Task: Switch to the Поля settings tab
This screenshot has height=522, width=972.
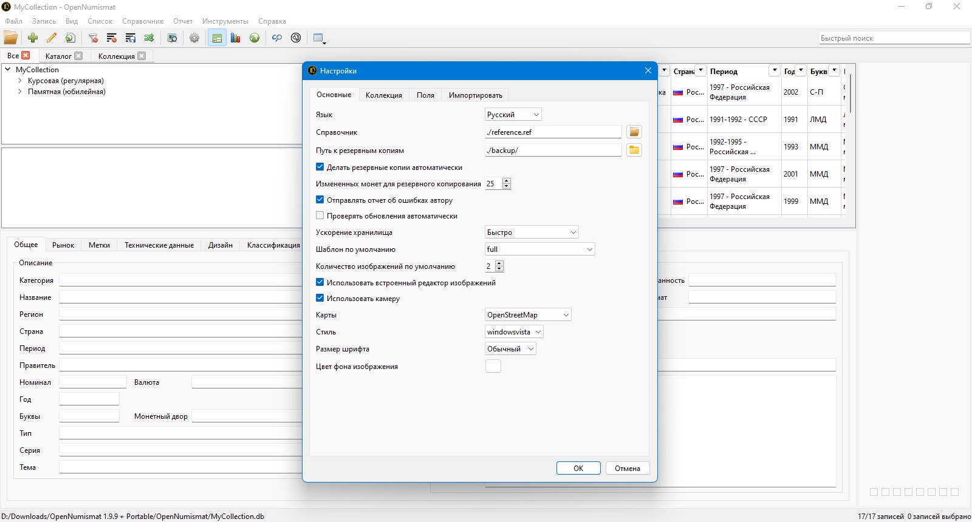Action: (425, 95)
